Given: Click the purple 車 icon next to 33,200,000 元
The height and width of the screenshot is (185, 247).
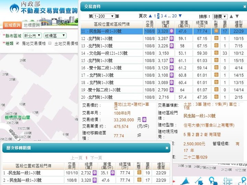Looking at the screenshot, I should tap(144, 119).
